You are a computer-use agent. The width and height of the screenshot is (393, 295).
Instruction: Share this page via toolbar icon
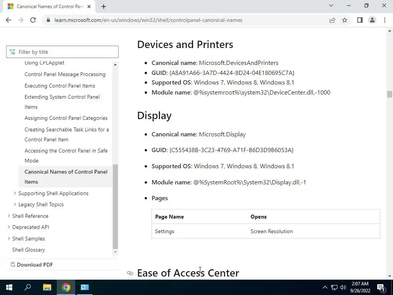point(332,20)
